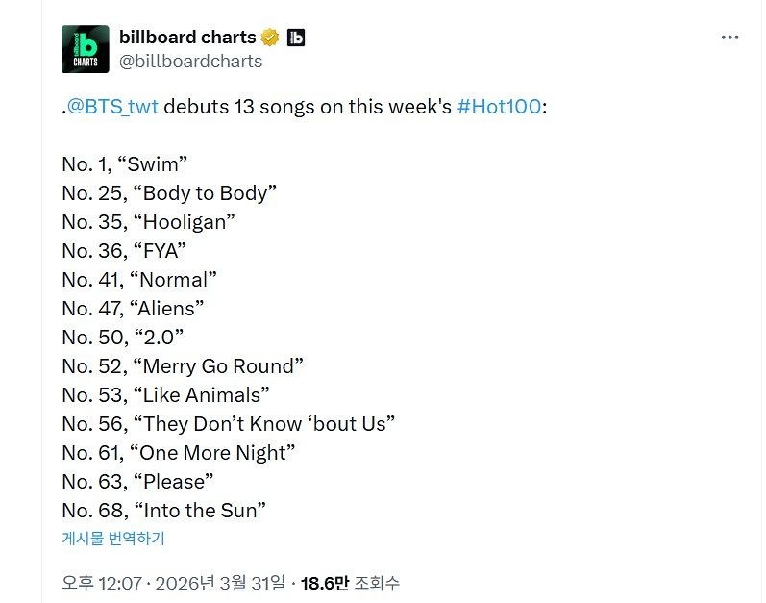The width and height of the screenshot is (766, 603).
Task: Click the No. 36 "FYA" line
Action: (124, 251)
